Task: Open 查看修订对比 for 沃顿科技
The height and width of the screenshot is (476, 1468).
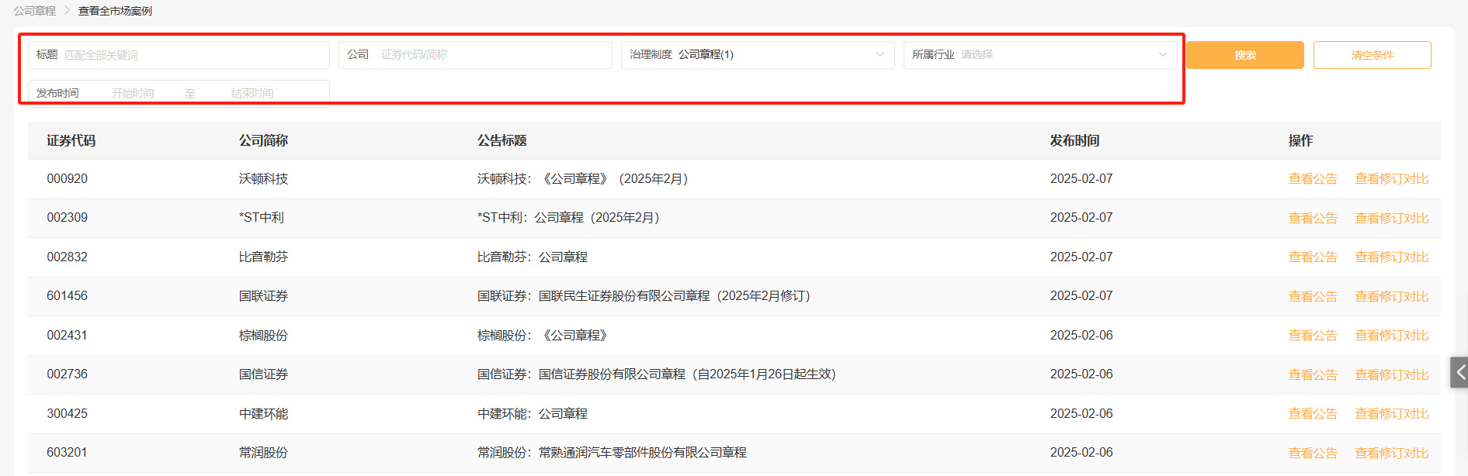Action: point(1392,179)
